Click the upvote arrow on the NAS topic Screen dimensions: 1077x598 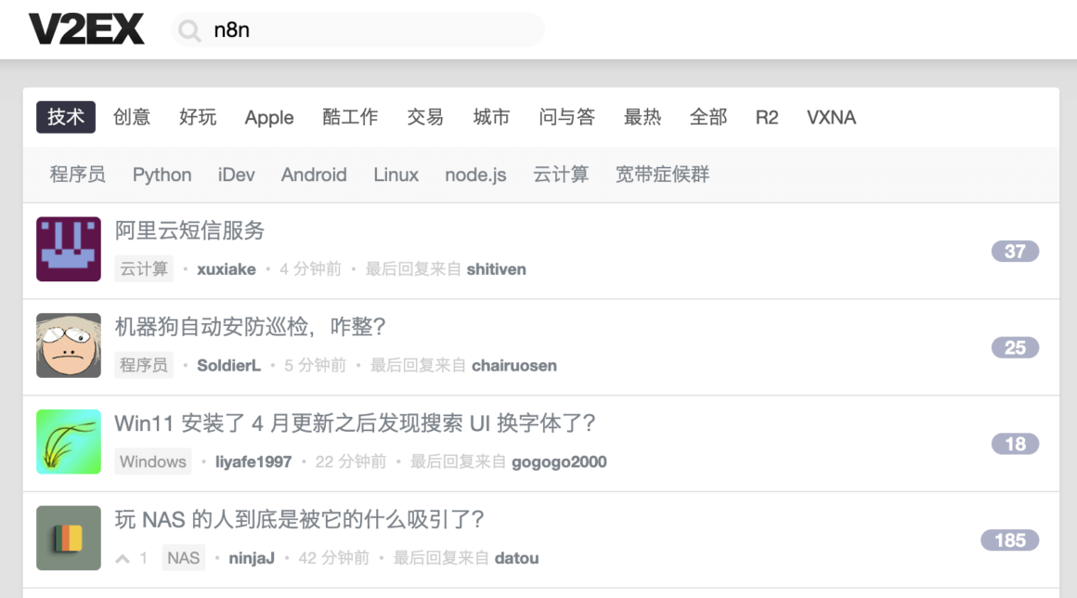[x=123, y=558]
